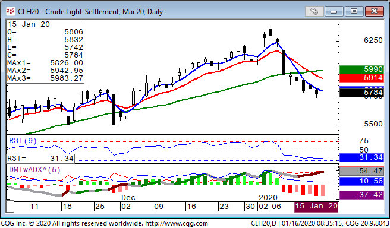Screen dimensions: 390x228
Task: Click the chain link icon in title bar
Action: click(314, 11)
